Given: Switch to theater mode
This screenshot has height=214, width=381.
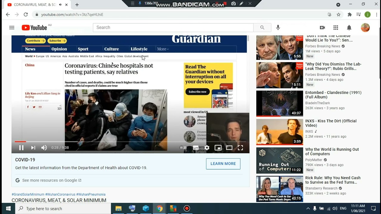Looking at the screenshot, I should pos(229,148).
